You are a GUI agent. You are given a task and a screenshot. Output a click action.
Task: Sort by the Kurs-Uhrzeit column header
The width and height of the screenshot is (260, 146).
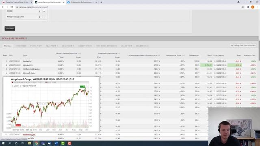click(219, 55)
